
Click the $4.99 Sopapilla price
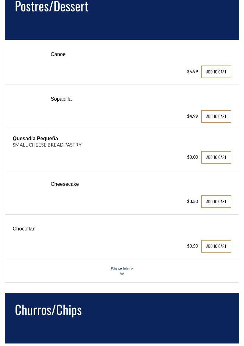[x=192, y=116]
